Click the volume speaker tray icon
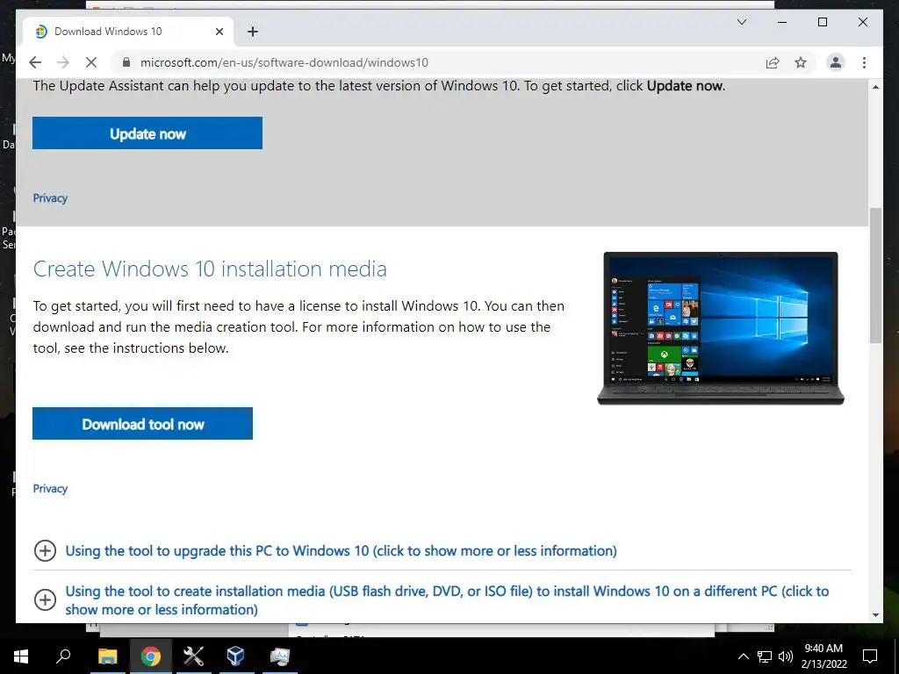Viewport: 899px width, 674px height. [786, 656]
